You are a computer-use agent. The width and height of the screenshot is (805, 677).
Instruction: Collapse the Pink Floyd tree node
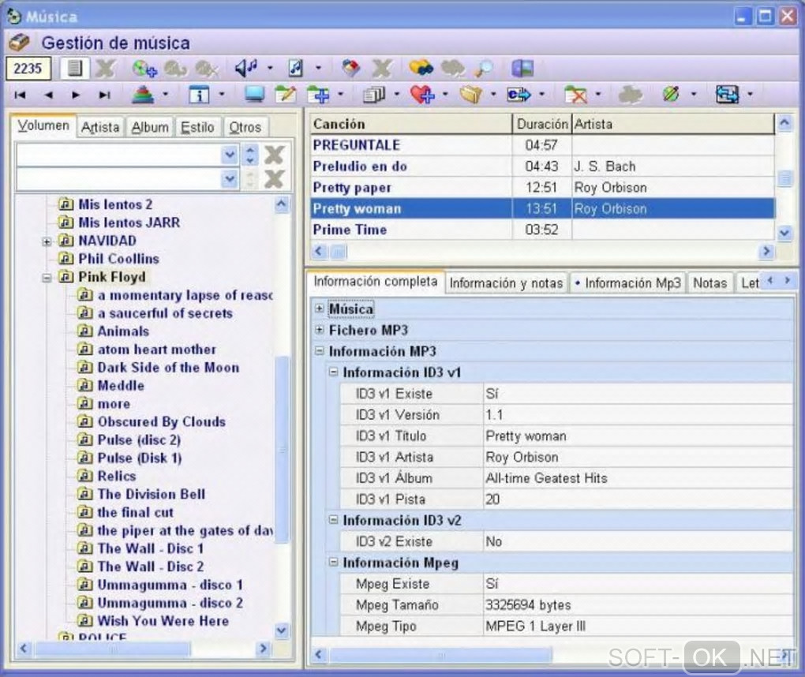(x=47, y=278)
